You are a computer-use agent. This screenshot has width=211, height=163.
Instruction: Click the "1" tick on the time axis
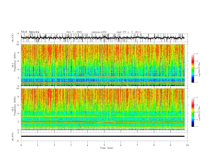pos(38,145)
